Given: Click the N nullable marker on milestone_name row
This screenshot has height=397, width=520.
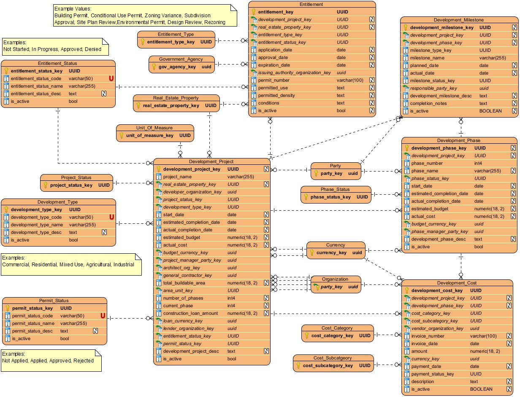Looking at the screenshot, I should 515,58.
